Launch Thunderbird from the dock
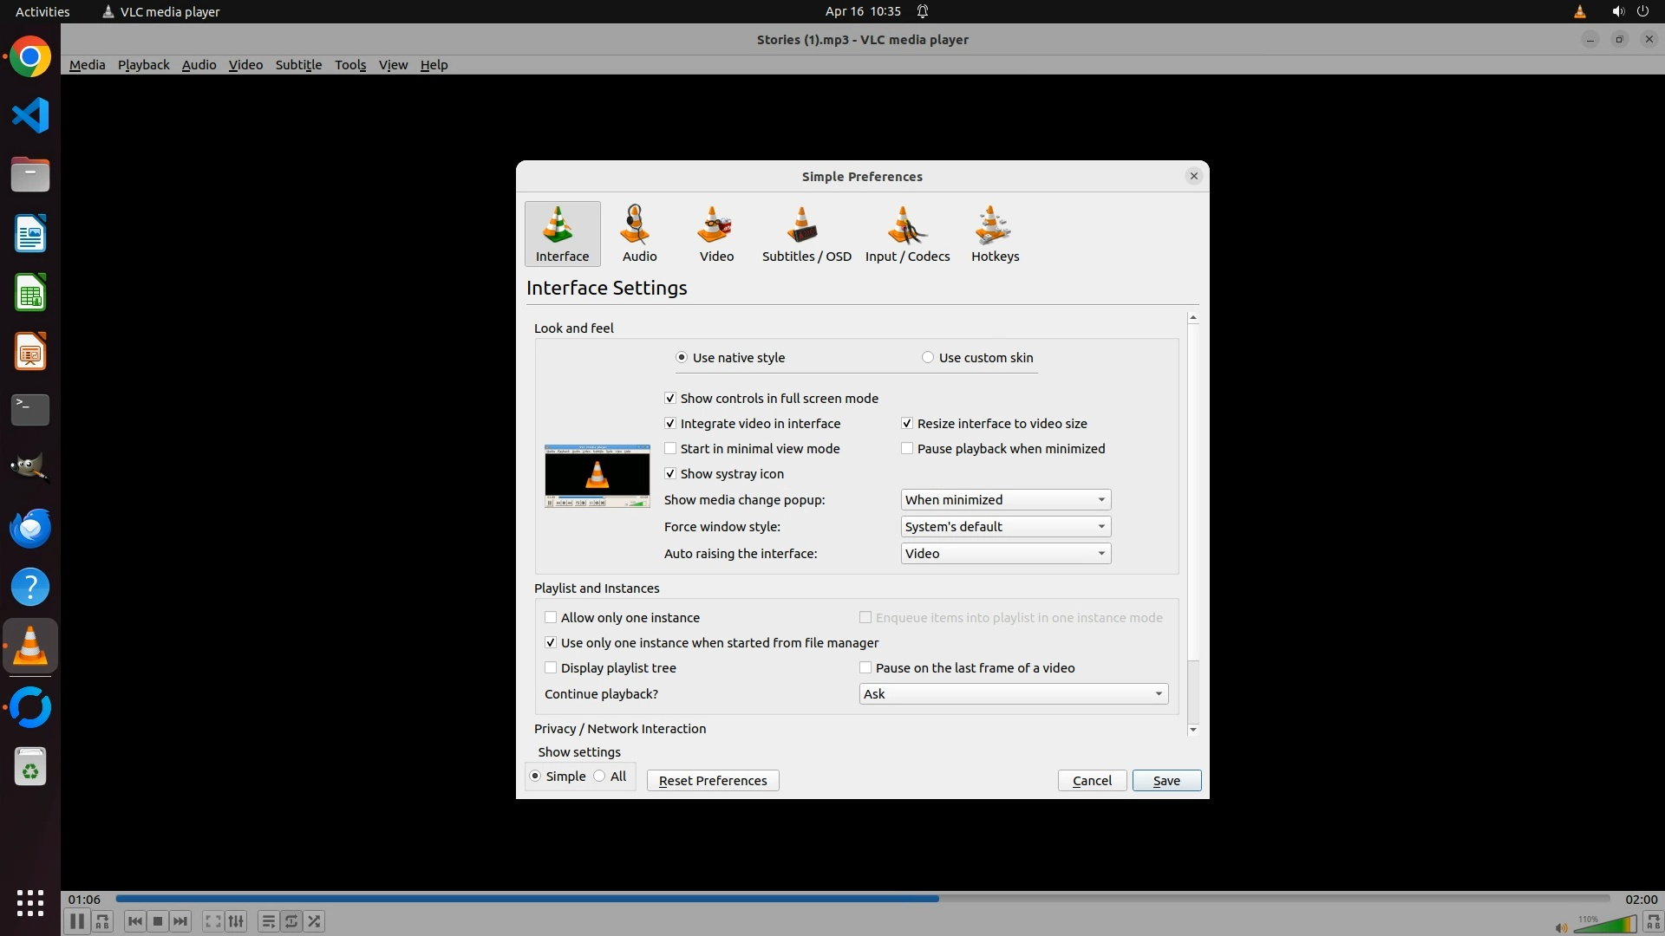1665x936 pixels. click(x=30, y=528)
